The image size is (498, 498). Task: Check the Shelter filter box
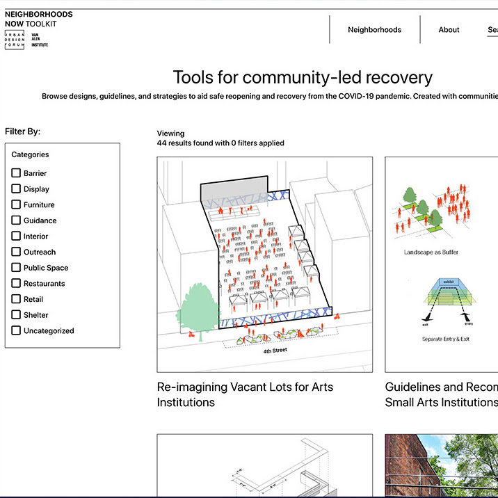coord(16,315)
